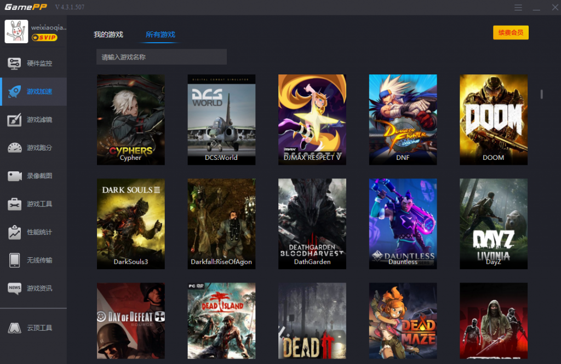
Task: Open the hamburger menu in the title bar
Action: coord(518,8)
